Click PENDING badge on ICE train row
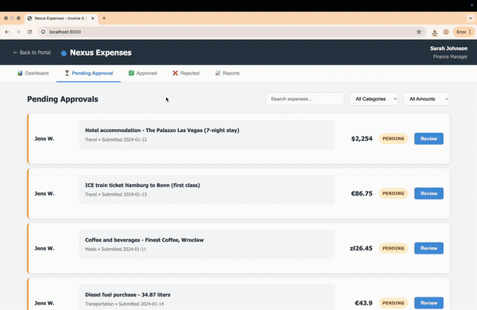Screen dimensions: 477x310 tap(394, 193)
